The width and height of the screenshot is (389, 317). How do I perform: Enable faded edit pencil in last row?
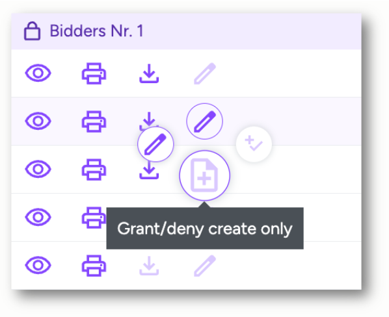pos(205,266)
